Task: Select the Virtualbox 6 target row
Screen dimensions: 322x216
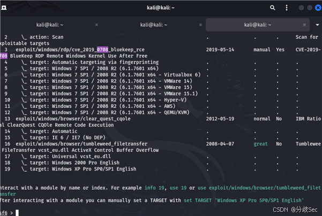Action: [x=115, y=75]
